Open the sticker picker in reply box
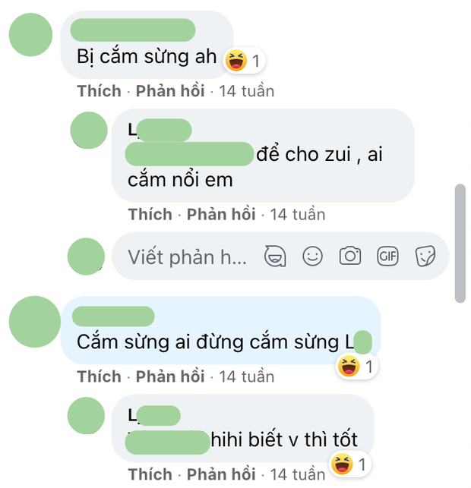 (425, 256)
